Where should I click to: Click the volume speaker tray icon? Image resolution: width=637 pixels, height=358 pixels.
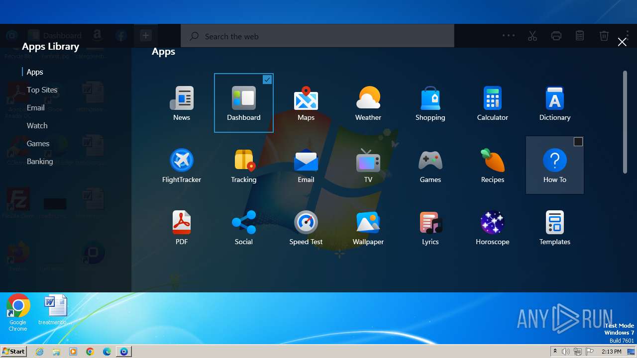click(566, 352)
